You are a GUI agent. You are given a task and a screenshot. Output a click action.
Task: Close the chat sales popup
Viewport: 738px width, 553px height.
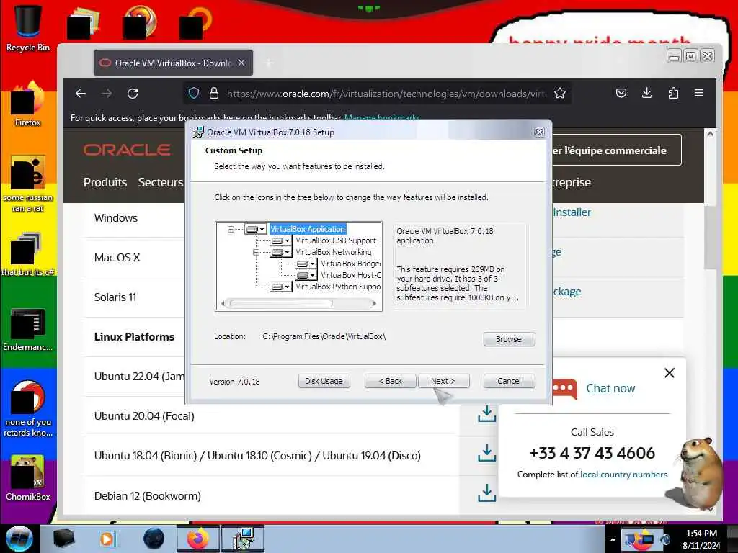670,374
